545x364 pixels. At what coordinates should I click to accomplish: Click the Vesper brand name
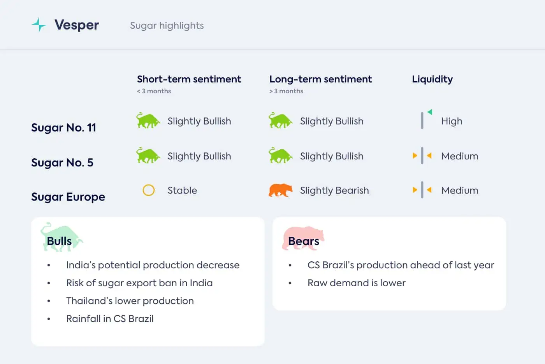[77, 25]
